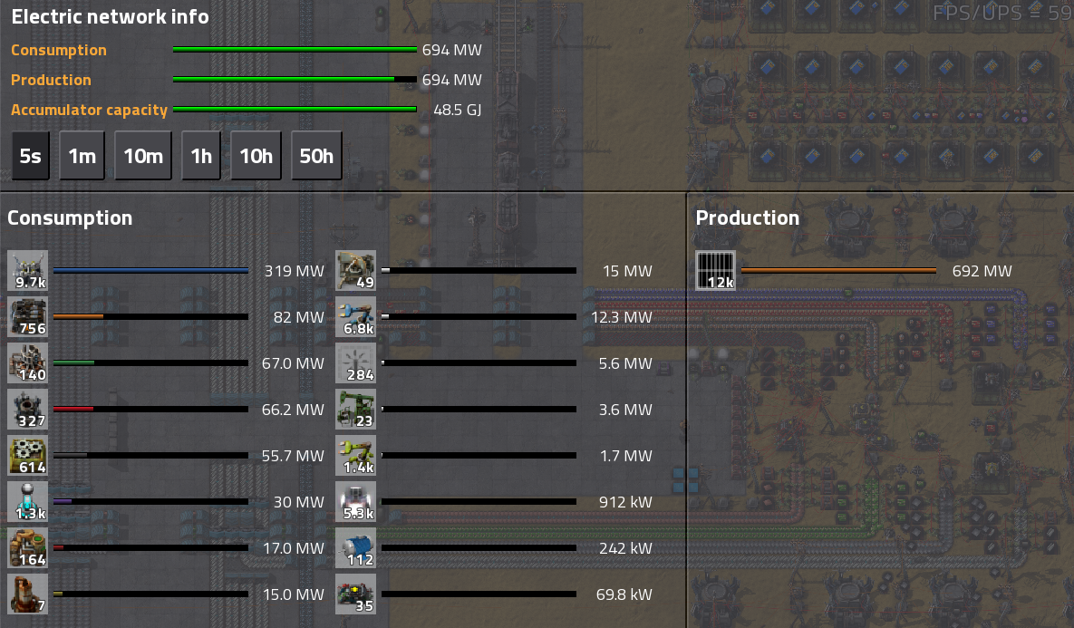Image resolution: width=1074 pixels, height=628 pixels.
Task: Click the 5.3k entity icon at 912 kW
Action: tap(355, 501)
